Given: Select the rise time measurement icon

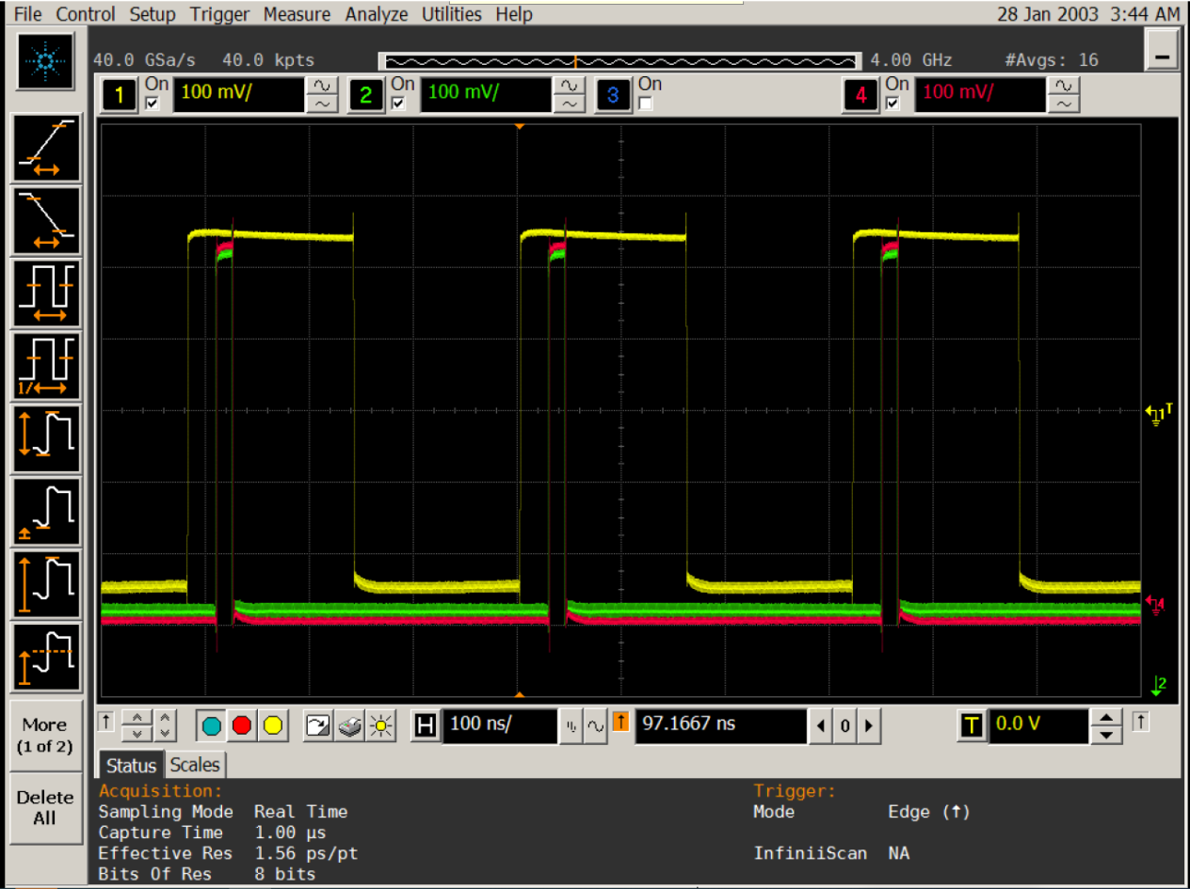Looking at the screenshot, I should pyautogui.click(x=47, y=147).
